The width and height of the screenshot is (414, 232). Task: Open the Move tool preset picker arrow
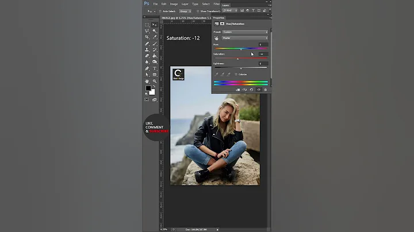(x=155, y=11)
